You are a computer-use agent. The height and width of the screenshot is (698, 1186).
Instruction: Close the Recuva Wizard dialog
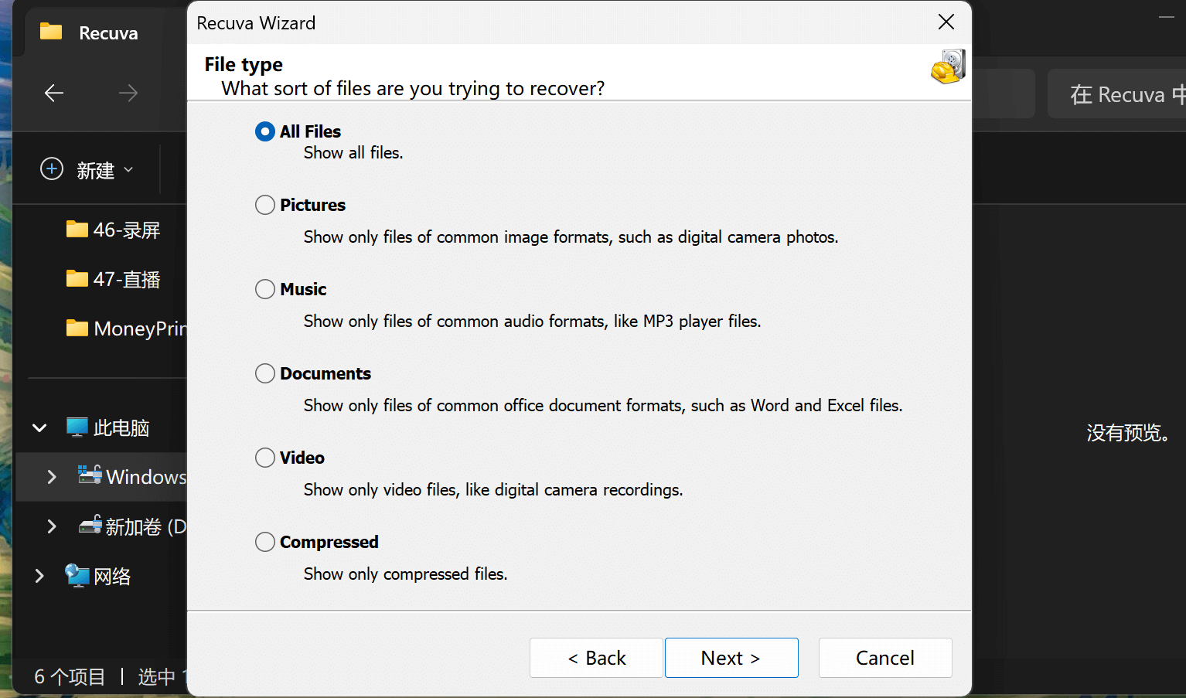[x=946, y=22]
